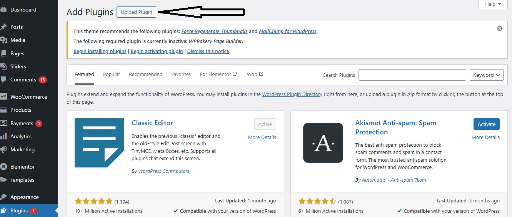Image resolution: width=512 pixels, height=217 pixels.
Task: Click the 6+ Million Active Installations text
Action: 331,211
